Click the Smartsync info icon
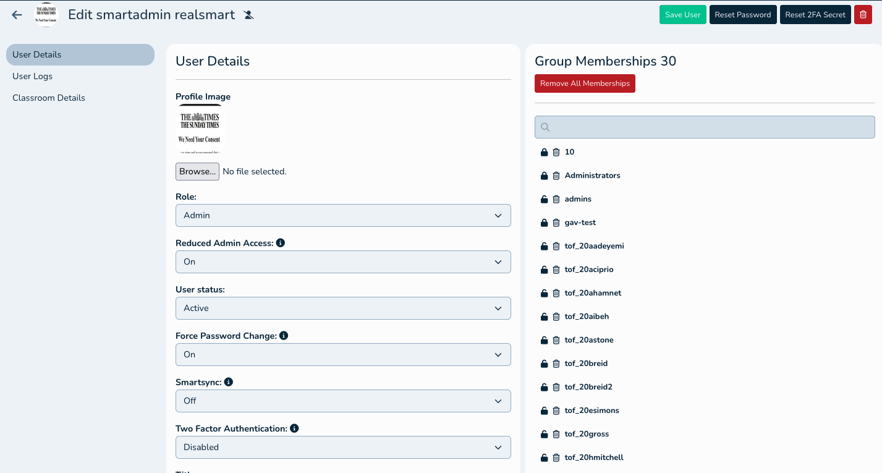The height and width of the screenshot is (473, 882). click(x=228, y=382)
